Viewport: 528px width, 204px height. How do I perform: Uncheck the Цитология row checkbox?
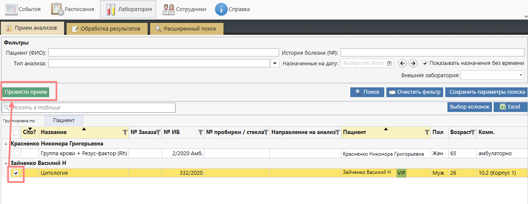pyautogui.click(x=16, y=173)
